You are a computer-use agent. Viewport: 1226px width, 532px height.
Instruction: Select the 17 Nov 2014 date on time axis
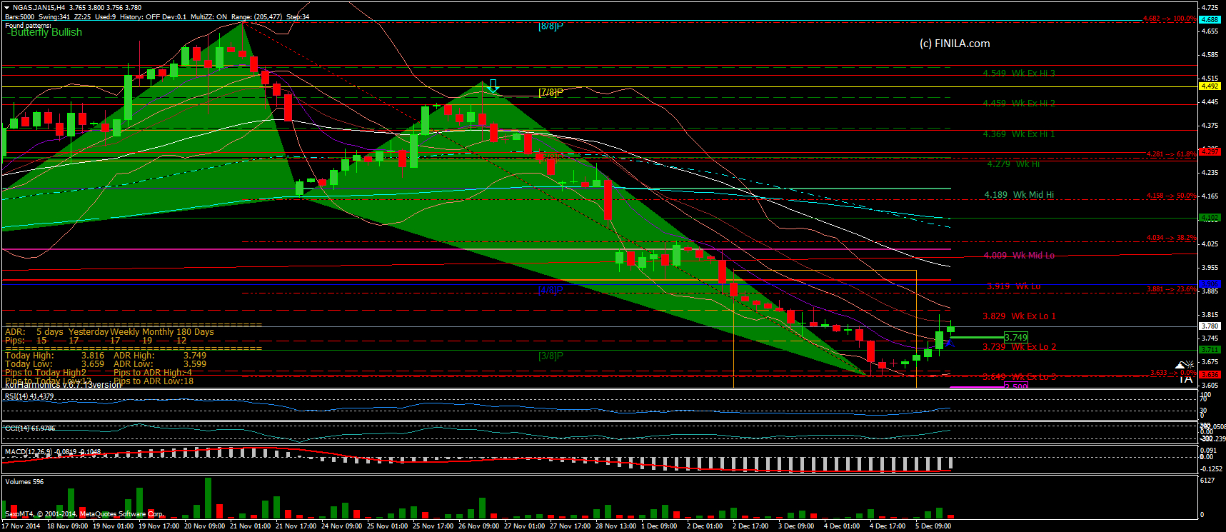pos(21,526)
